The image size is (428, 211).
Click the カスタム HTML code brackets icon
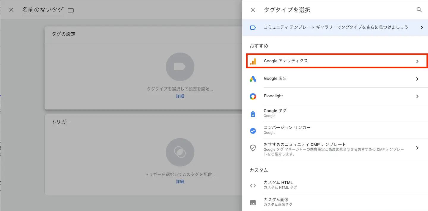click(x=253, y=186)
